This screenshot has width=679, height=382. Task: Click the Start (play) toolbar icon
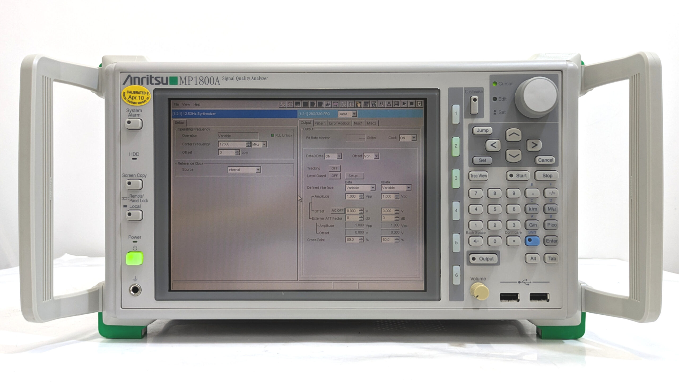pyautogui.click(x=404, y=104)
